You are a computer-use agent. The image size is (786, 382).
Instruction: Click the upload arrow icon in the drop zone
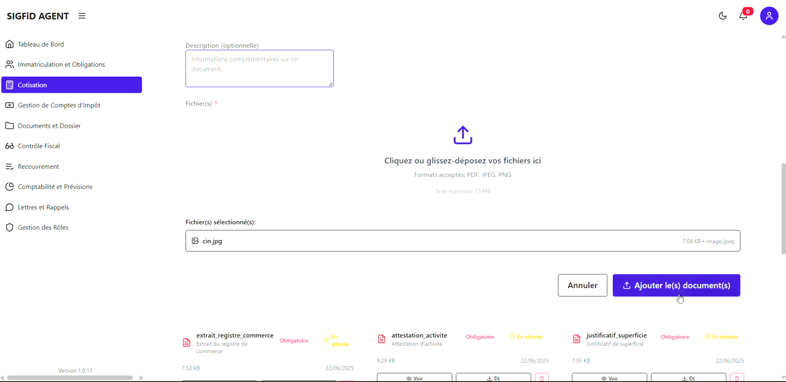point(462,135)
